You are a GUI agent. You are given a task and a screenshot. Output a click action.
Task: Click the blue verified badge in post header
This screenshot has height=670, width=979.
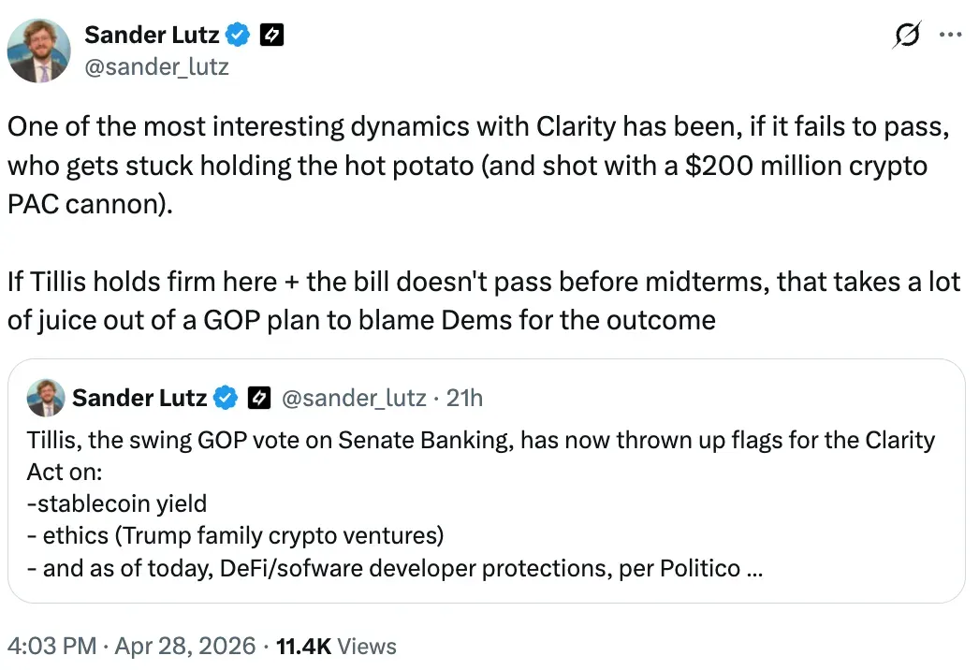[x=238, y=36]
